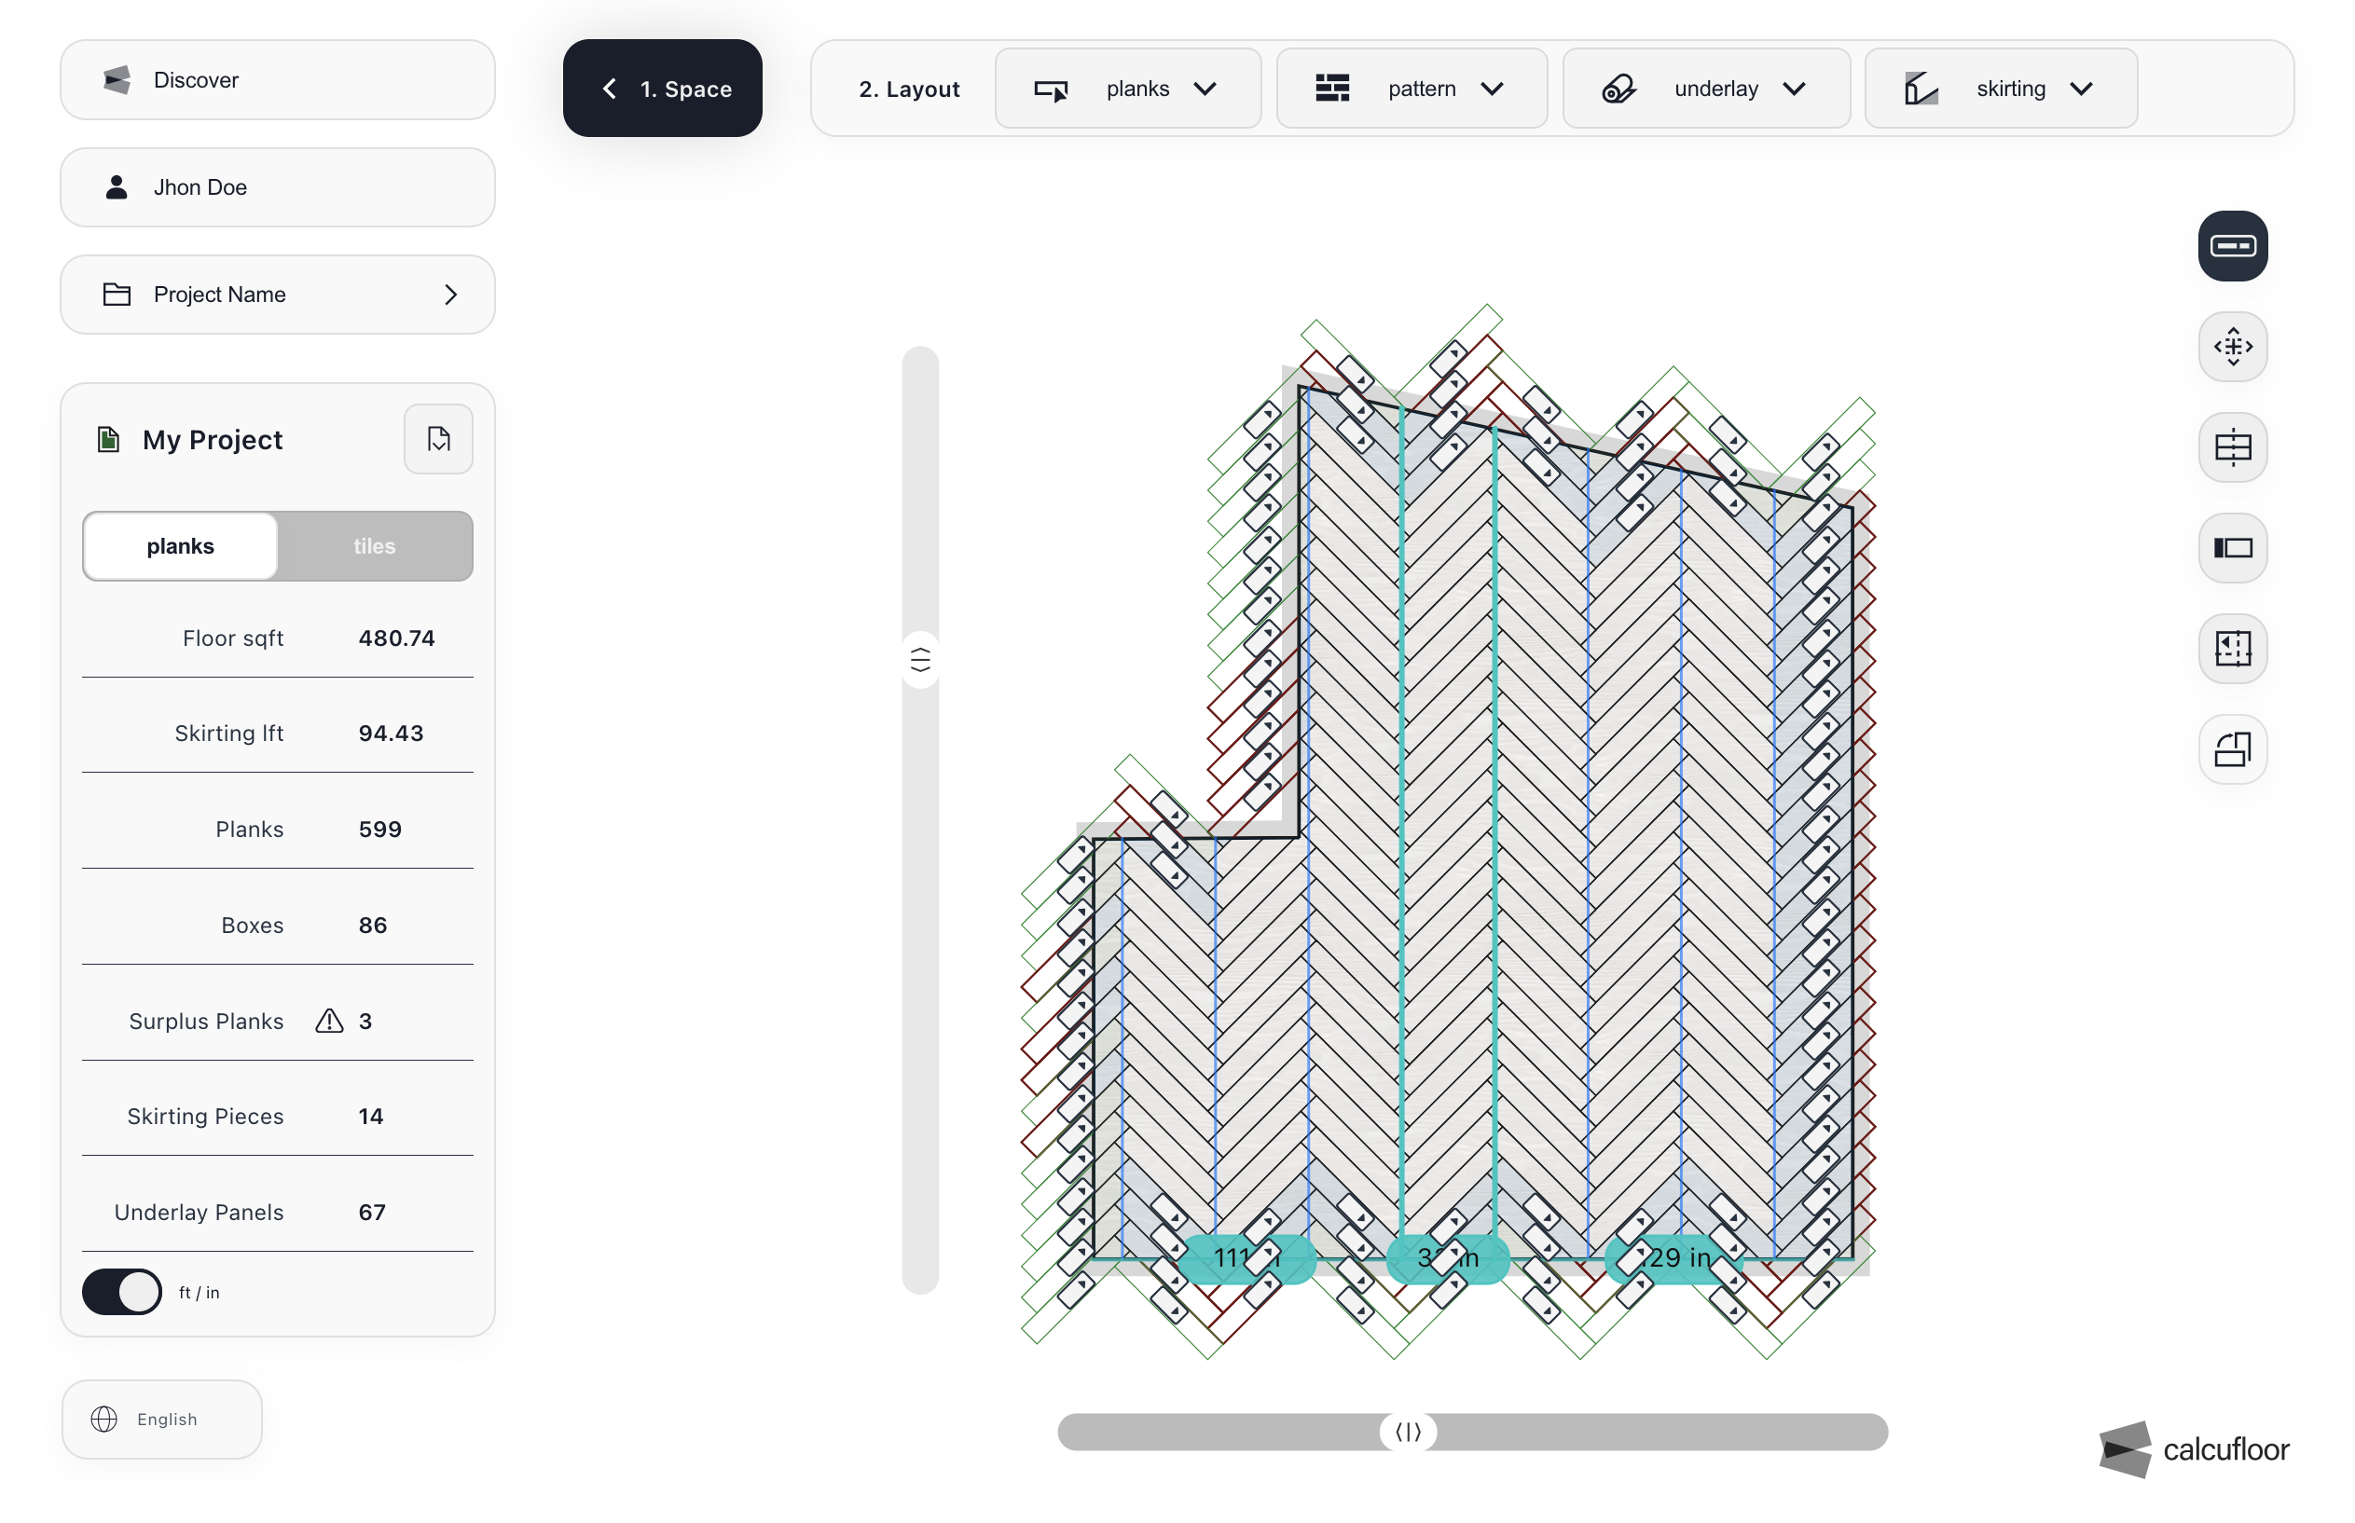
Task: Expand the pattern dropdown
Action: [1411, 89]
